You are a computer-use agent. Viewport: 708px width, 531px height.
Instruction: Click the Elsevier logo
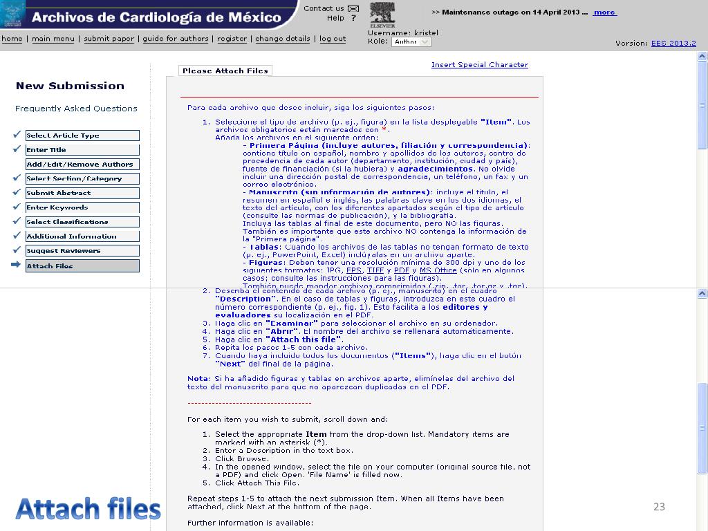(x=382, y=15)
